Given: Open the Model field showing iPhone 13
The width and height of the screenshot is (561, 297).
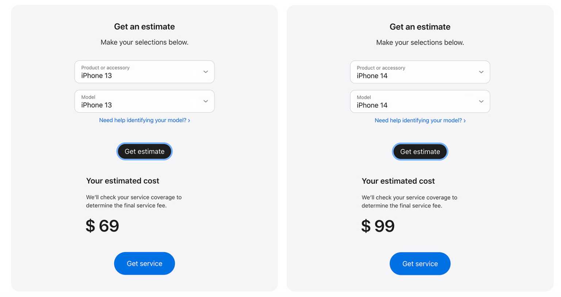Looking at the screenshot, I should (x=139, y=101).
